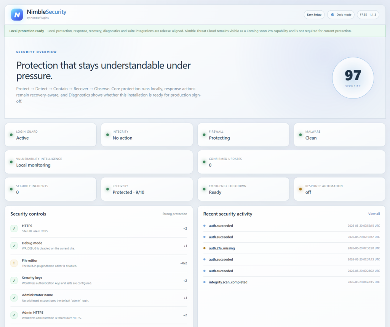Click the orange Response Automation status dot
Viewport: 390px width, 327px height.
(x=300, y=189)
